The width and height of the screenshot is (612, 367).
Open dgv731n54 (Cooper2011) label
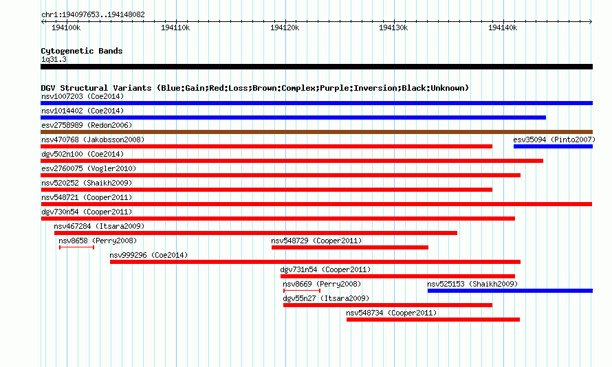325,269
